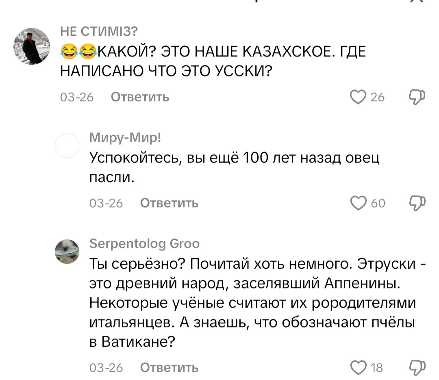Screen dimensions: 439x380
Task: Open НЕ СТИМІЗ? profile avatar
Action: 32,47
